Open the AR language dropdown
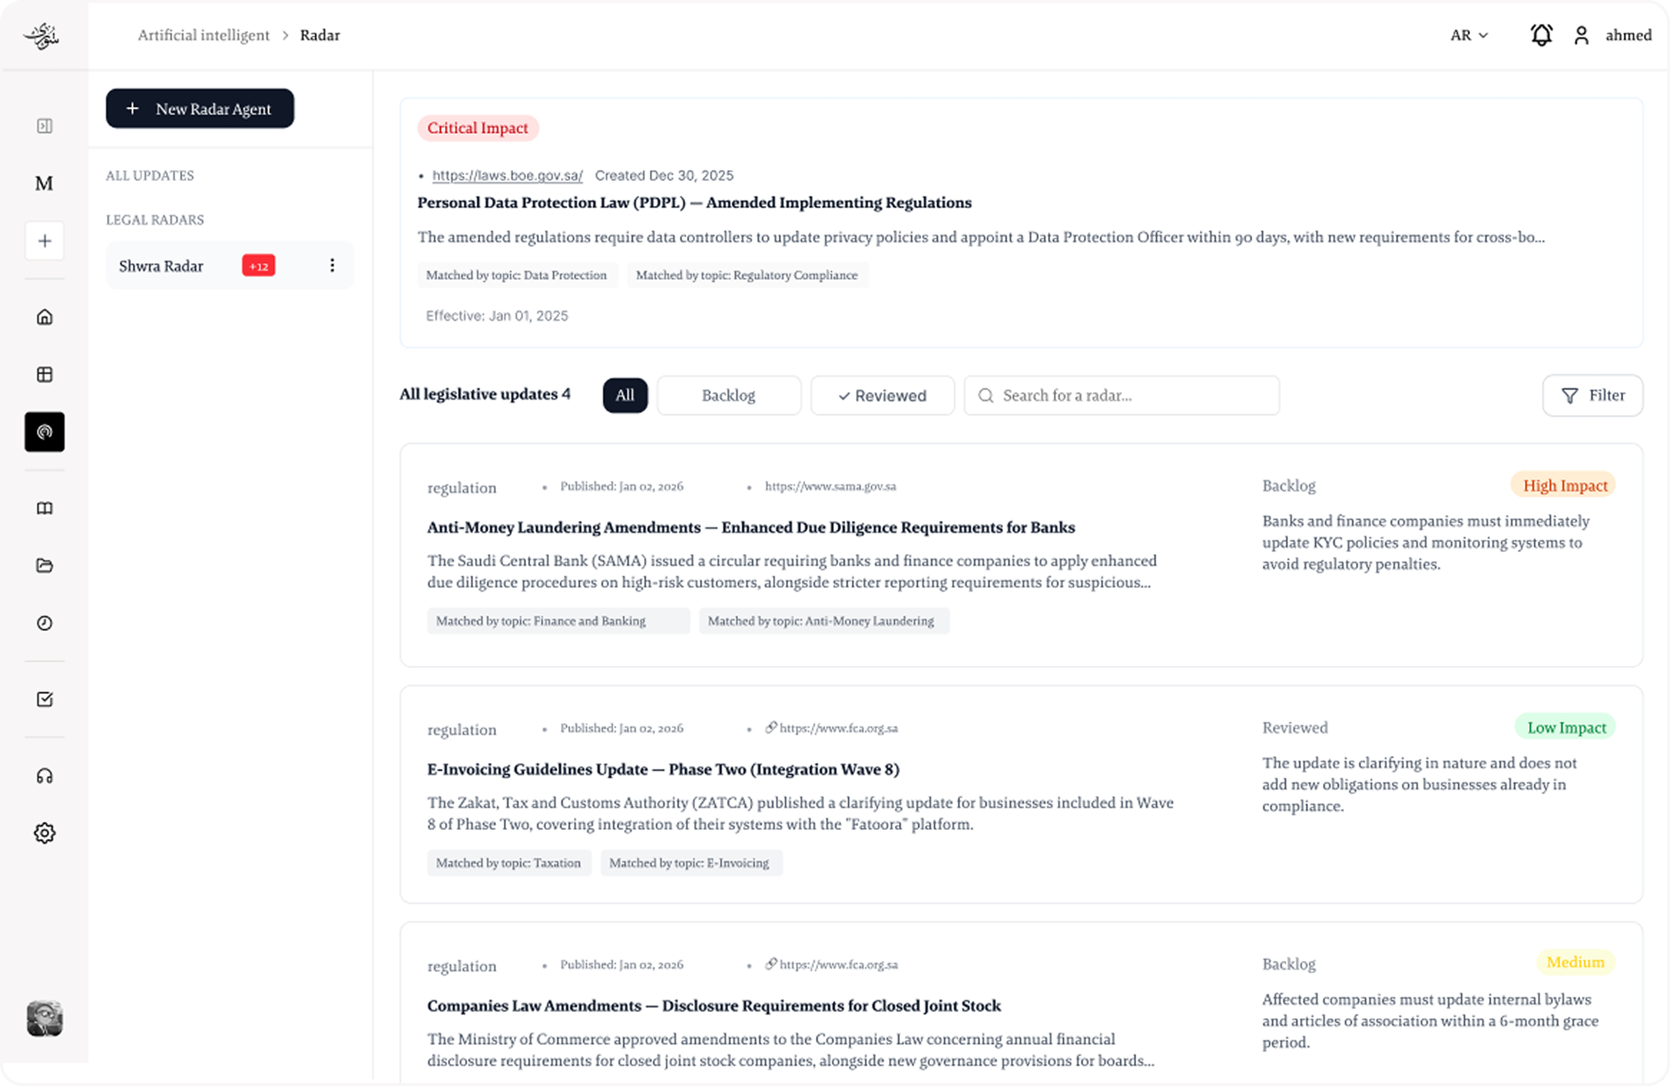This screenshot has height=1086, width=1670. coord(1469,35)
